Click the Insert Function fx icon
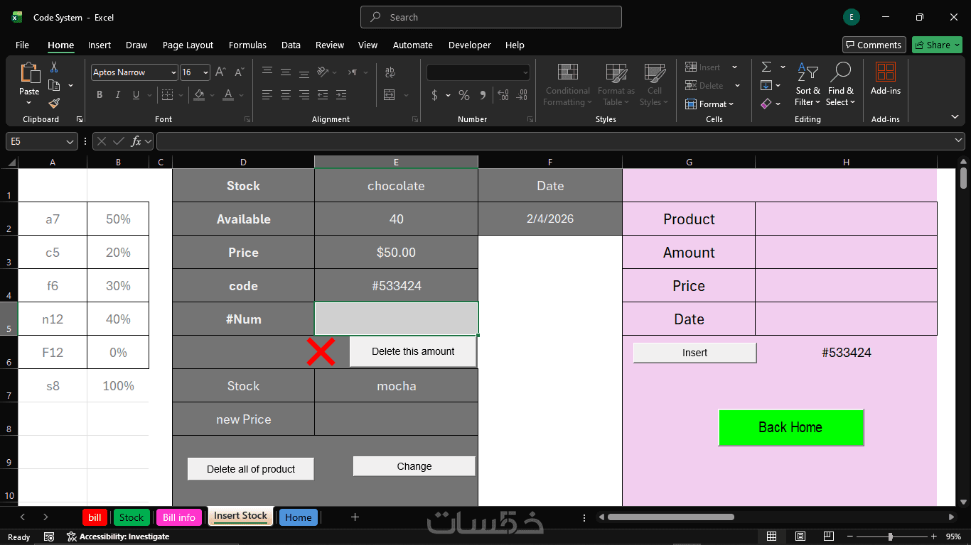This screenshot has height=545, width=971. pyautogui.click(x=136, y=141)
